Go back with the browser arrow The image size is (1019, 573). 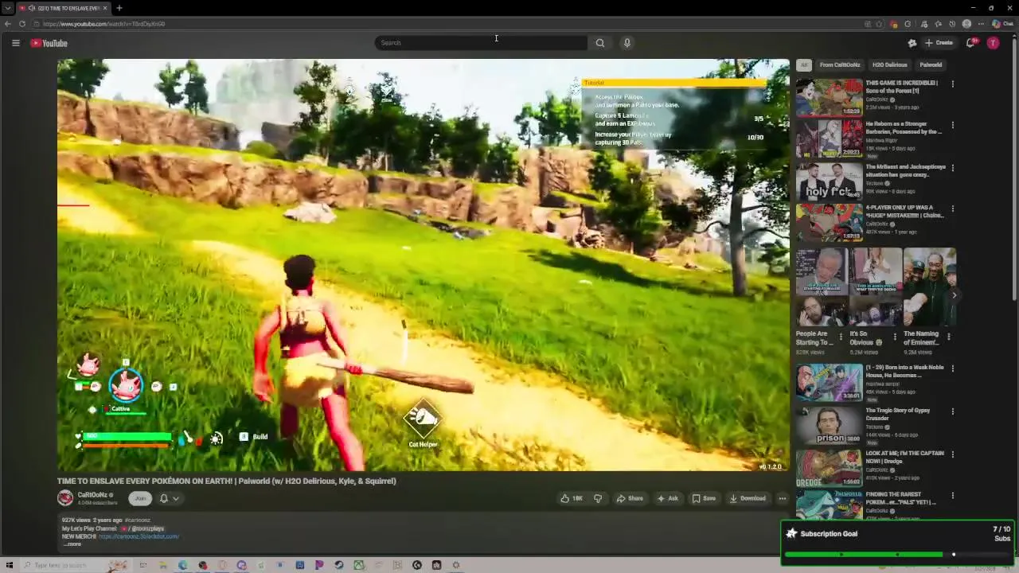point(7,24)
